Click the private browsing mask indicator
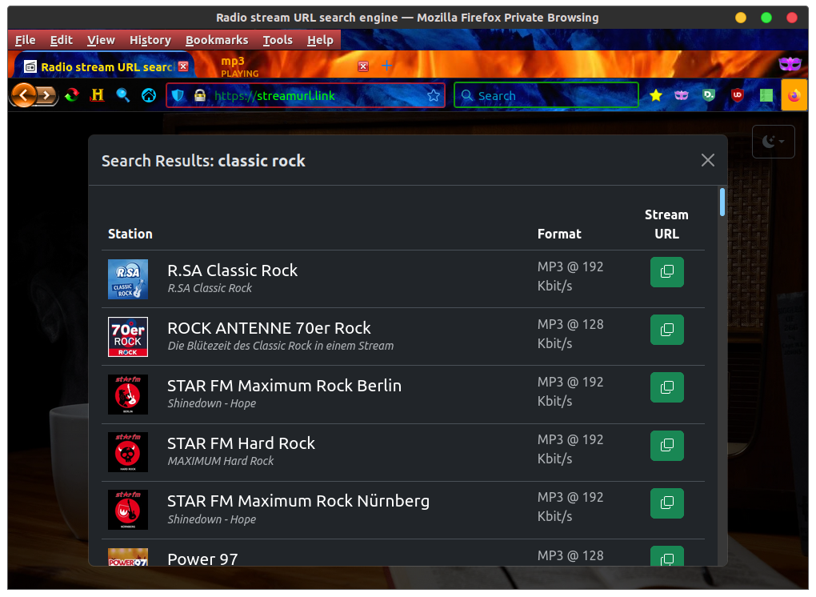Viewport: 816px width, 597px height. point(790,64)
